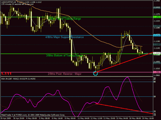This screenshot has width=161, height=120.
Task: Click the 30 Apr 20:00 time label
Action: tap(19, 118)
